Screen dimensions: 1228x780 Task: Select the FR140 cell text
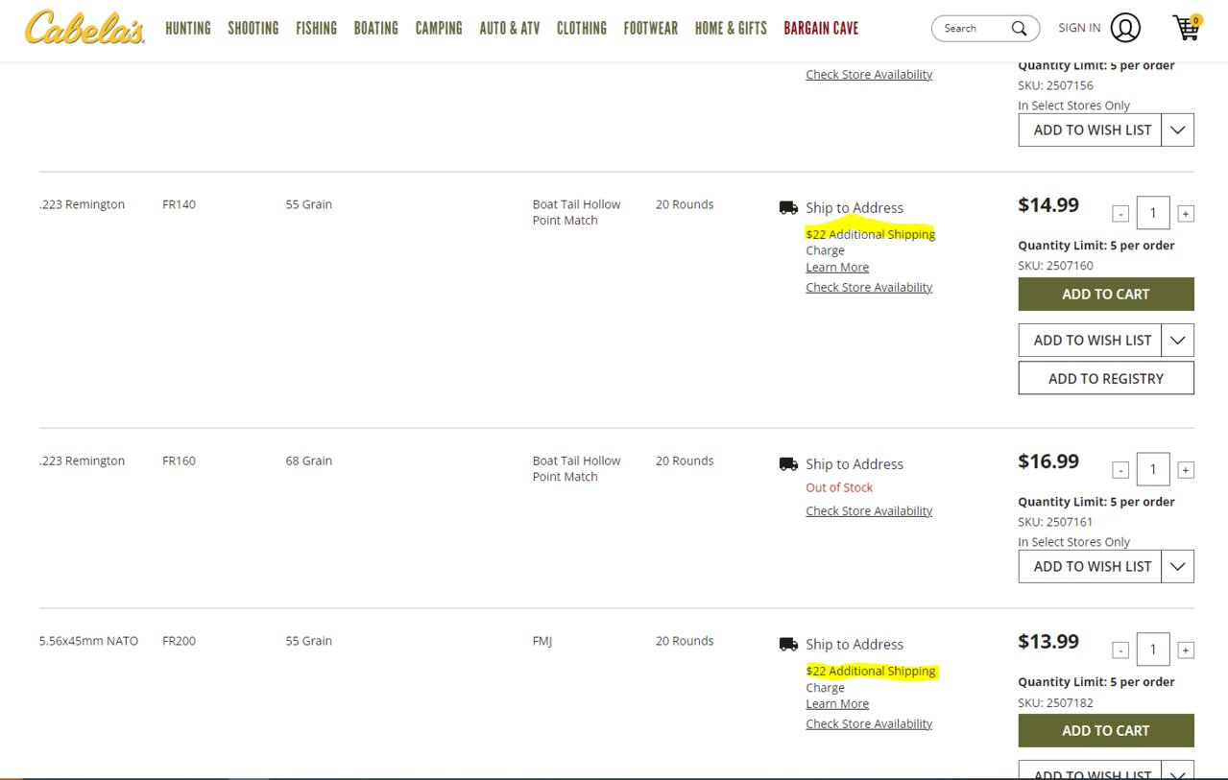(x=179, y=204)
